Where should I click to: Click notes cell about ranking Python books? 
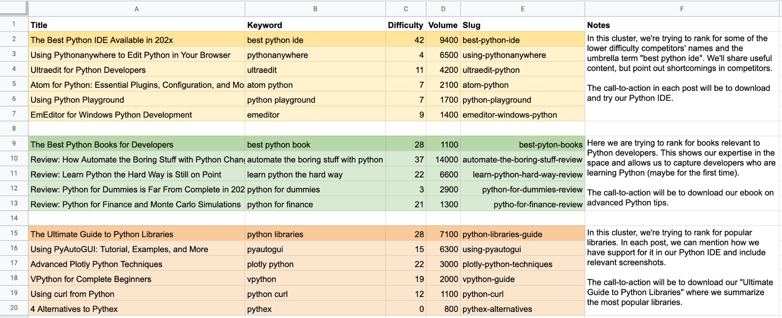click(x=682, y=173)
